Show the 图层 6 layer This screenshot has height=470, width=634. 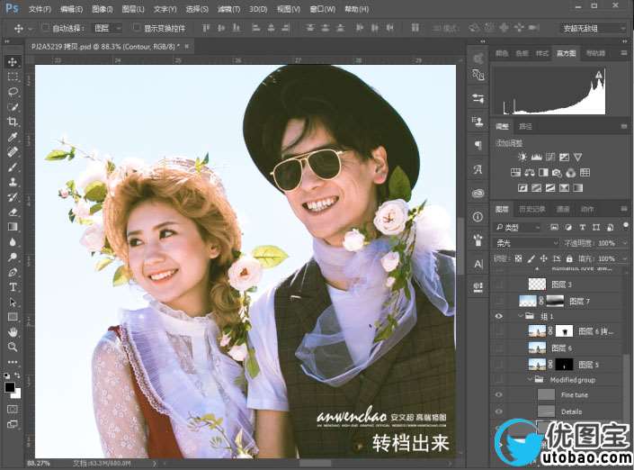coord(499,348)
